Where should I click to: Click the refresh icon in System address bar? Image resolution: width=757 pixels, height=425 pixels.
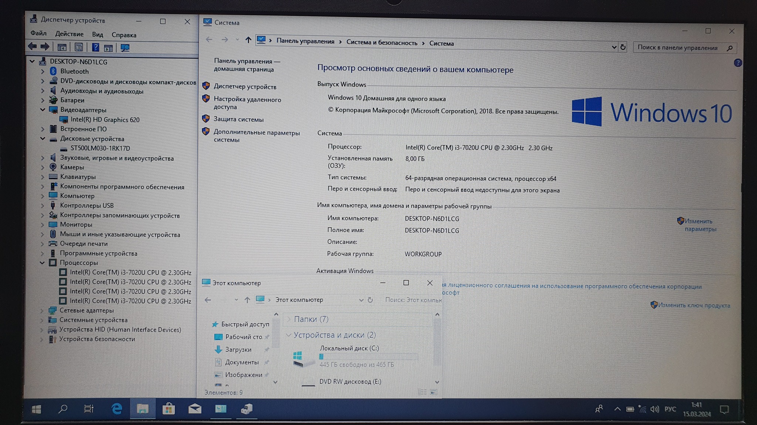point(623,47)
